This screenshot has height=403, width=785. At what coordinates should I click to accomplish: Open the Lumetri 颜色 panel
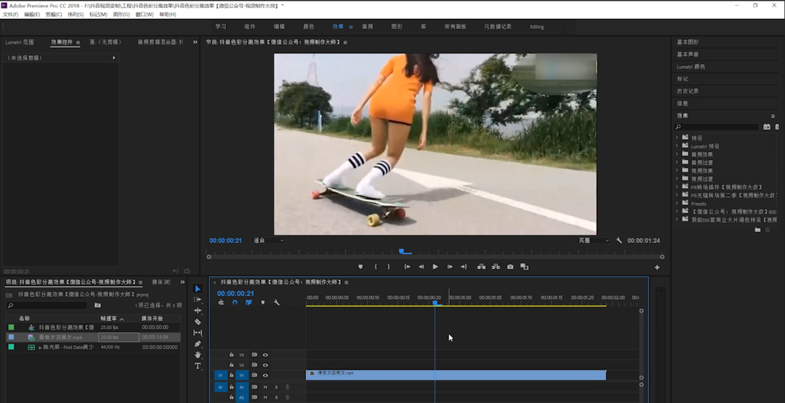click(691, 67)
